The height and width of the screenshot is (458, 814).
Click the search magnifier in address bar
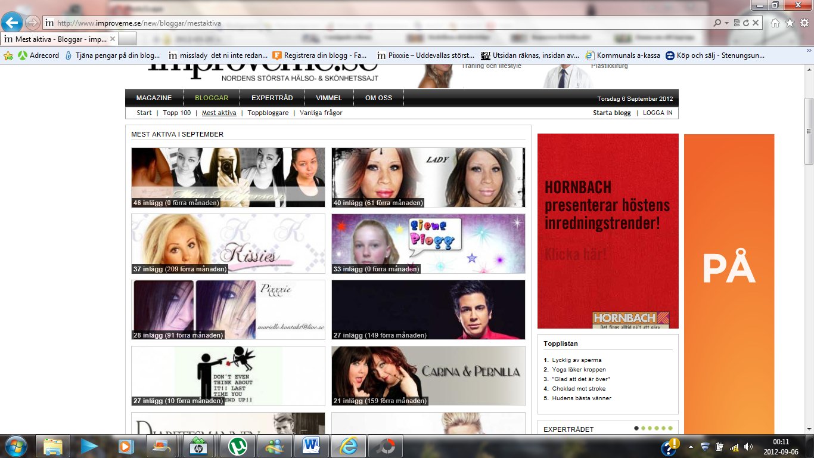717,23
